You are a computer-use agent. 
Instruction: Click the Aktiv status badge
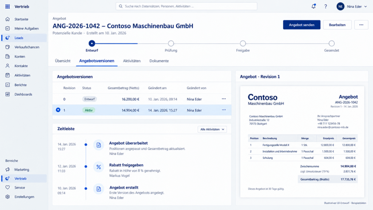click(89, 110)
